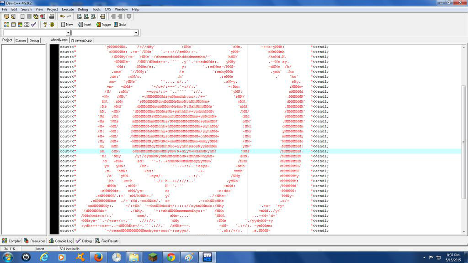Click the '34: 116' cursor position status
The image size is (468, 263).
pos(10,249)
